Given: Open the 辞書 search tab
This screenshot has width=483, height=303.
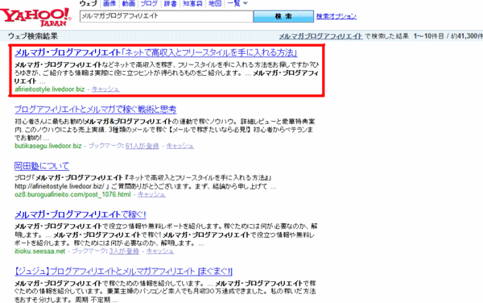Looking at the screenshot, I should pos(171,3).
